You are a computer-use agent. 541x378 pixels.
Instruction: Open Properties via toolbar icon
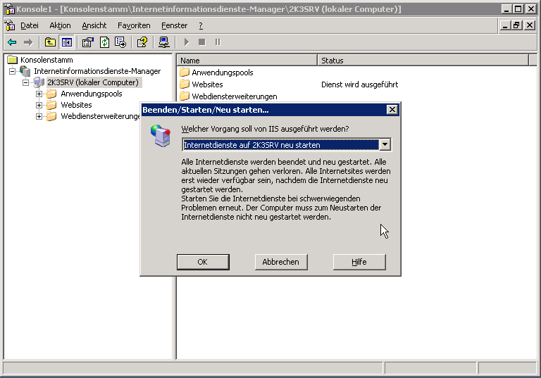[87, 42]
